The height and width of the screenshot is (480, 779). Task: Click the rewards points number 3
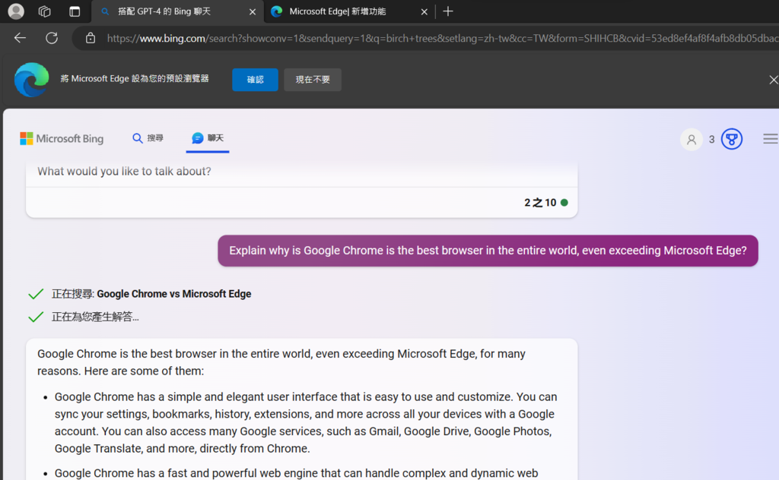click(711, 139)
